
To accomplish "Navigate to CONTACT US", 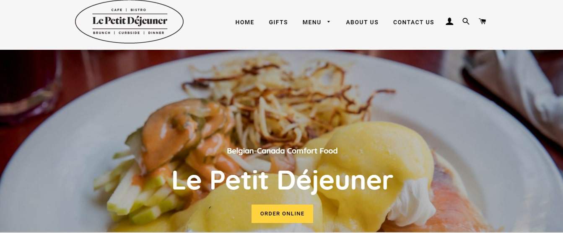I will [414, 22].
